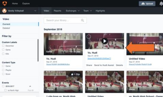Switch to the Video tab

point(46,11)
